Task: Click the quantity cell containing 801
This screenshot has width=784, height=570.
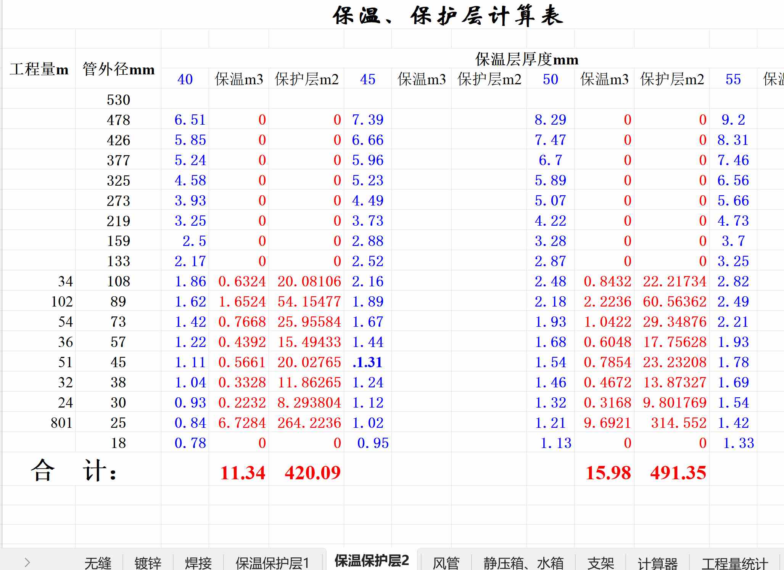Action: tap(61, 422)
